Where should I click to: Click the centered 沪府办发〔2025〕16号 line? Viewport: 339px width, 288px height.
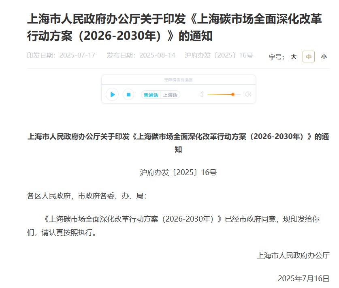point(178,172)
